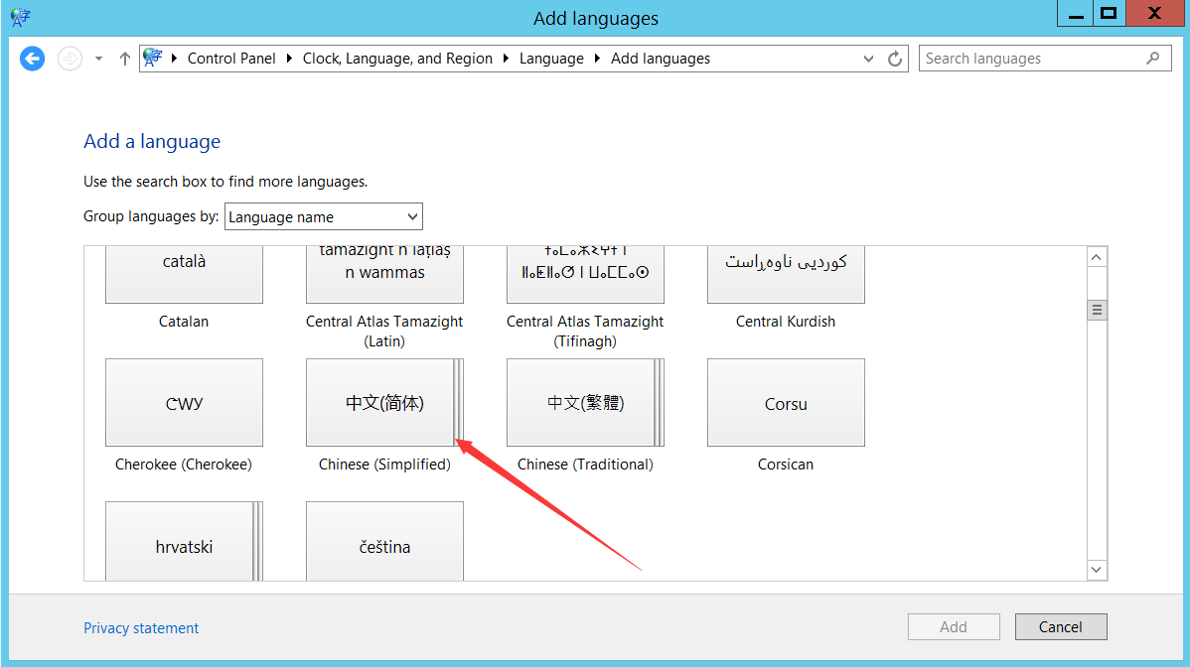This screenshot has width=1190, height=667.
Task: Select the Chinese (Traditional) language tile
Action: point(584,402)
